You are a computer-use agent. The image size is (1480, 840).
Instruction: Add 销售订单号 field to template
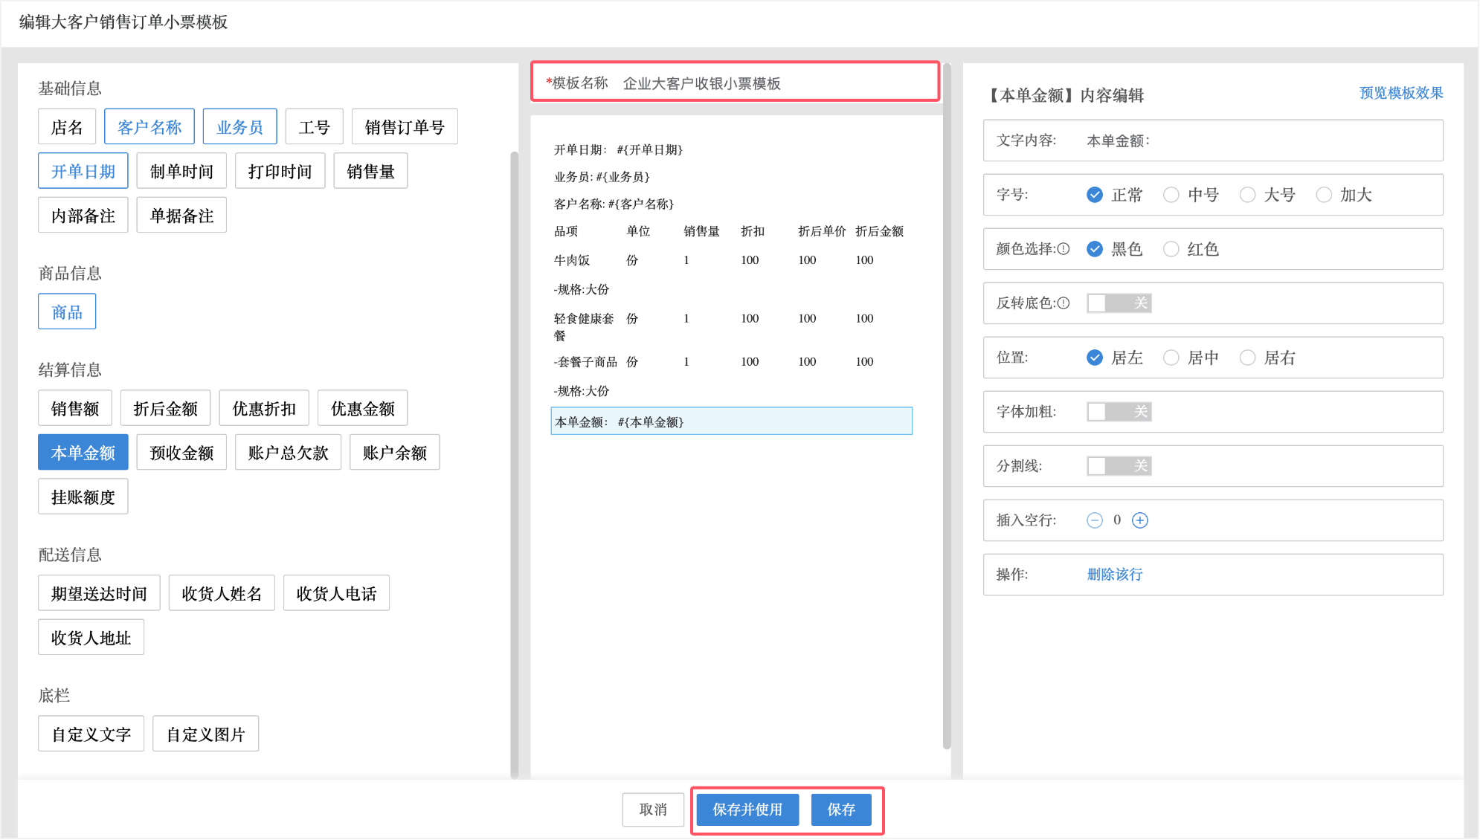[404, 127]
